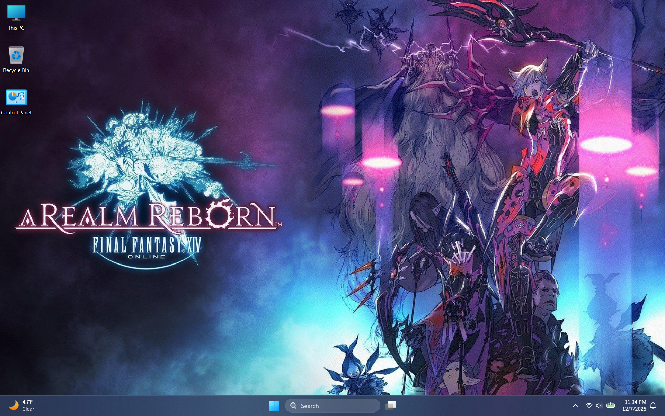
Task: Open the weather widget showing 43°F
Action: pos(28,402)
